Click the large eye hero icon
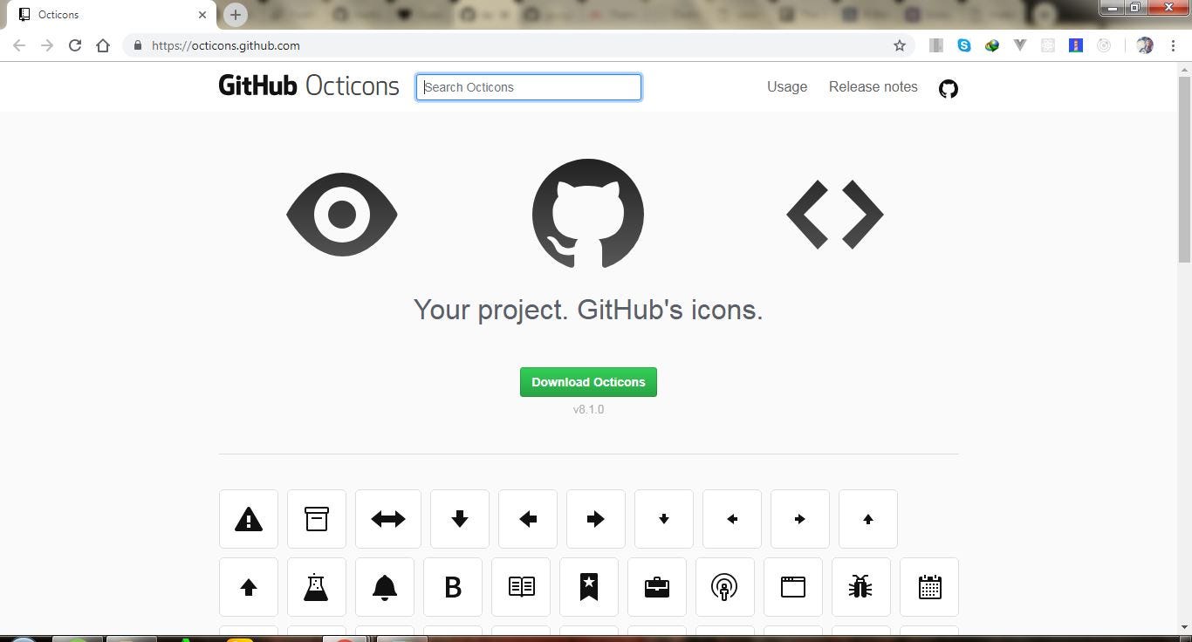This screenshot has width=1192, height=642. click(x=342, y=215)
